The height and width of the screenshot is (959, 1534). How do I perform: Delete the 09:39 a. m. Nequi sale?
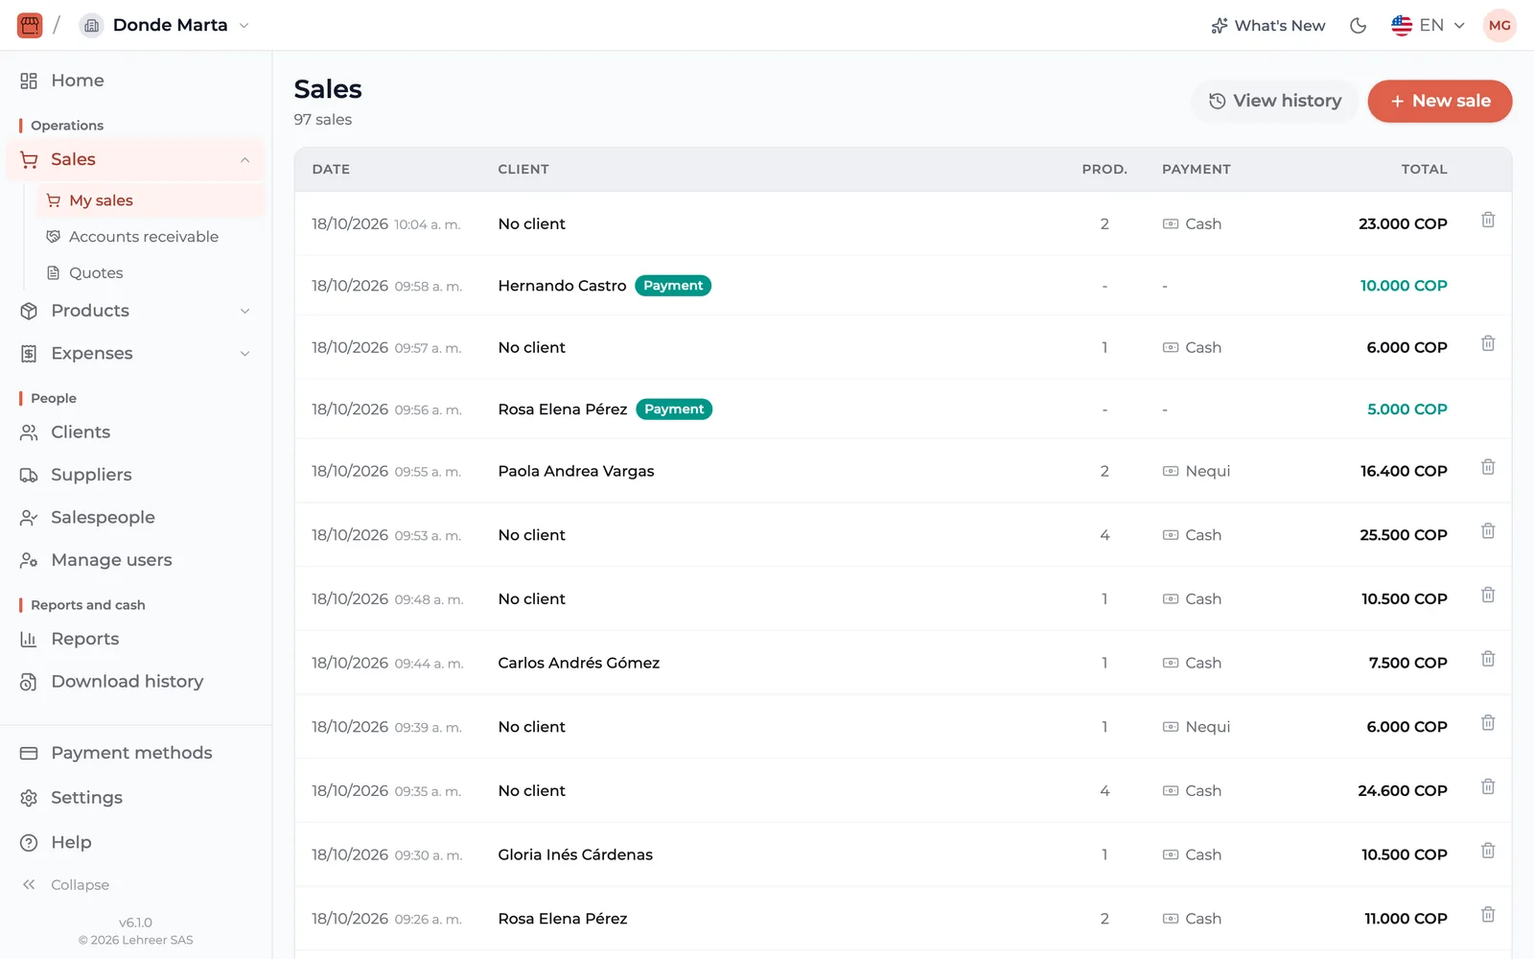point(1488,723)
